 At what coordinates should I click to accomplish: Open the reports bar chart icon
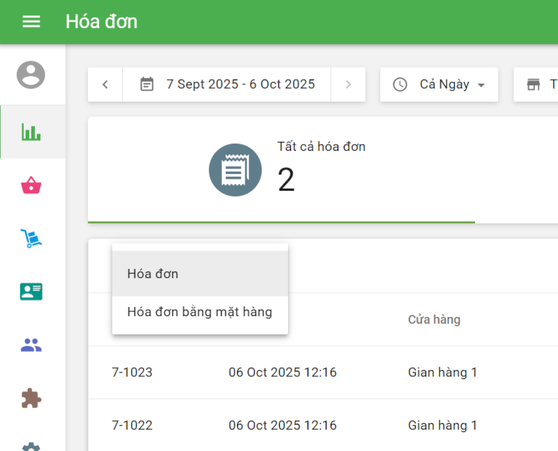[31, 132]
